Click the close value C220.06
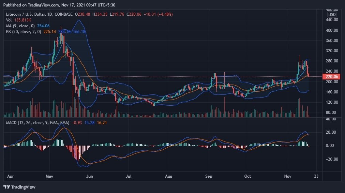The height and width of the screenshot is (193, 345). pyautogui.click(x=134, y=14)
